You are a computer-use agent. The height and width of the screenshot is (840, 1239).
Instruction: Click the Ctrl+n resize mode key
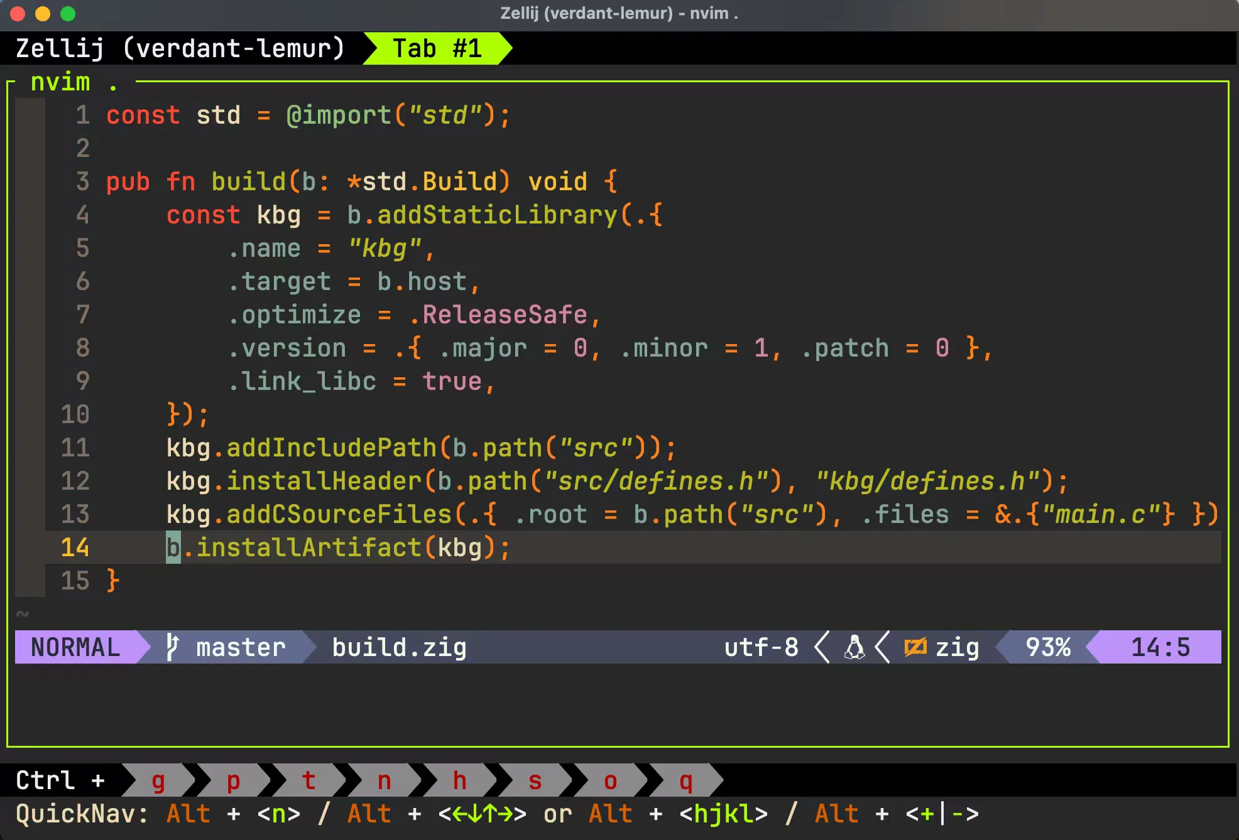(x=385, y=781)
